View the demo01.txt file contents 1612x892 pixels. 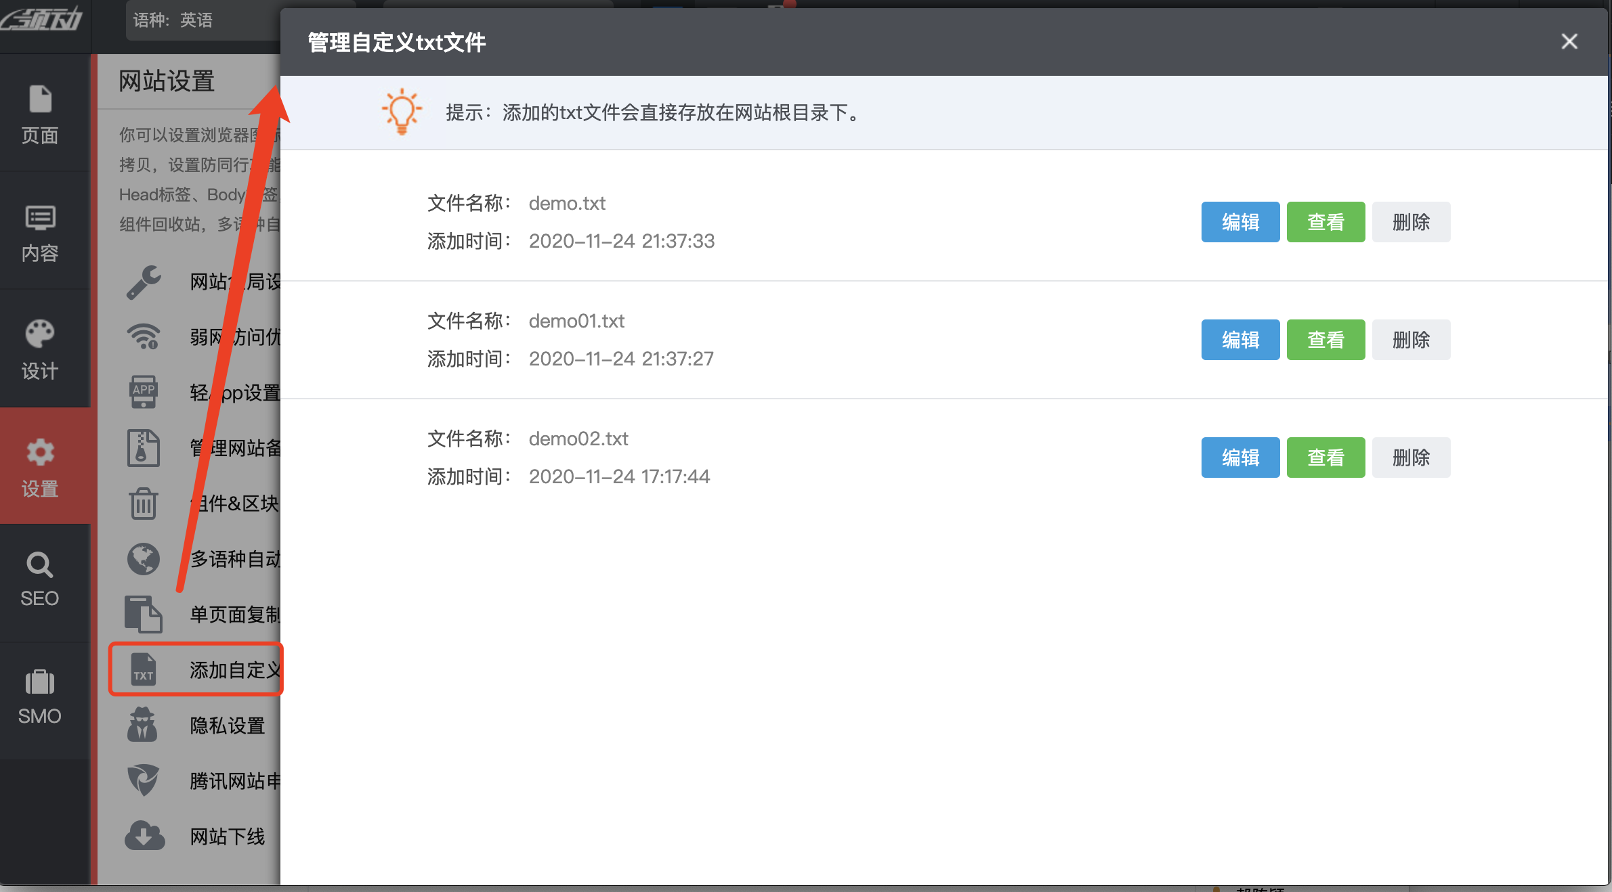pyautogui.click(x=1325, y=340)
